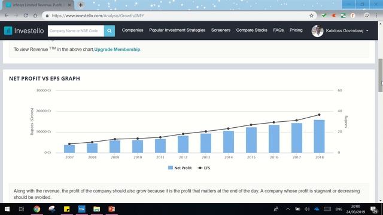Click the browser forward arrow
This screenshot has height=215, width=383.
16,16
